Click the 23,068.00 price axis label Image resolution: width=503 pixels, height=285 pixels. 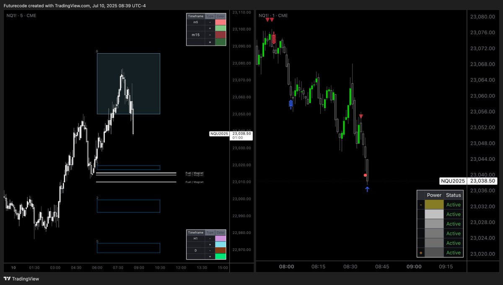(483, 64)
